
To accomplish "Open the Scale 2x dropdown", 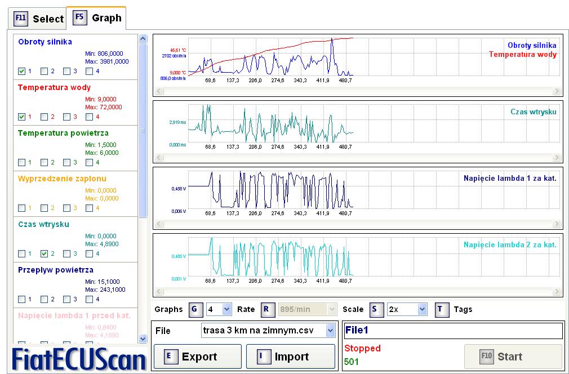I will [x=421, y=309].
